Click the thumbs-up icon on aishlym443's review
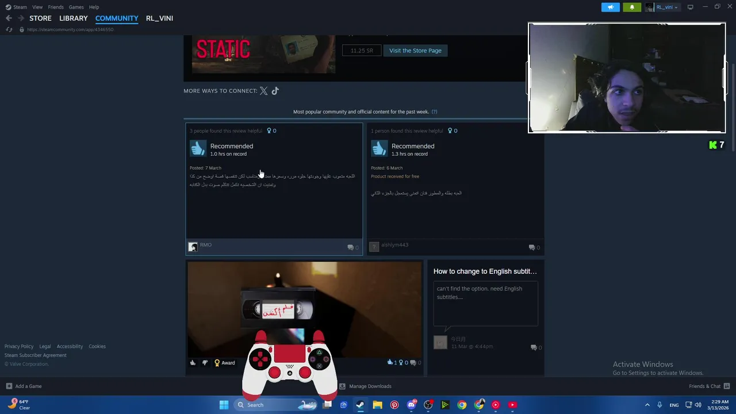736x414 pixels. (379, 149)
